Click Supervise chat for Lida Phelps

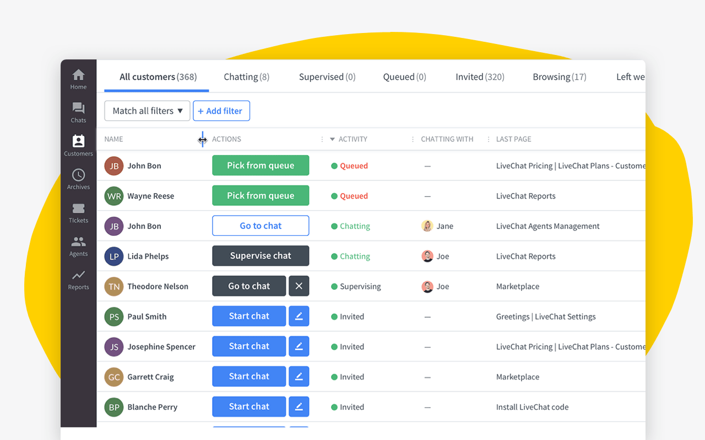261,256
